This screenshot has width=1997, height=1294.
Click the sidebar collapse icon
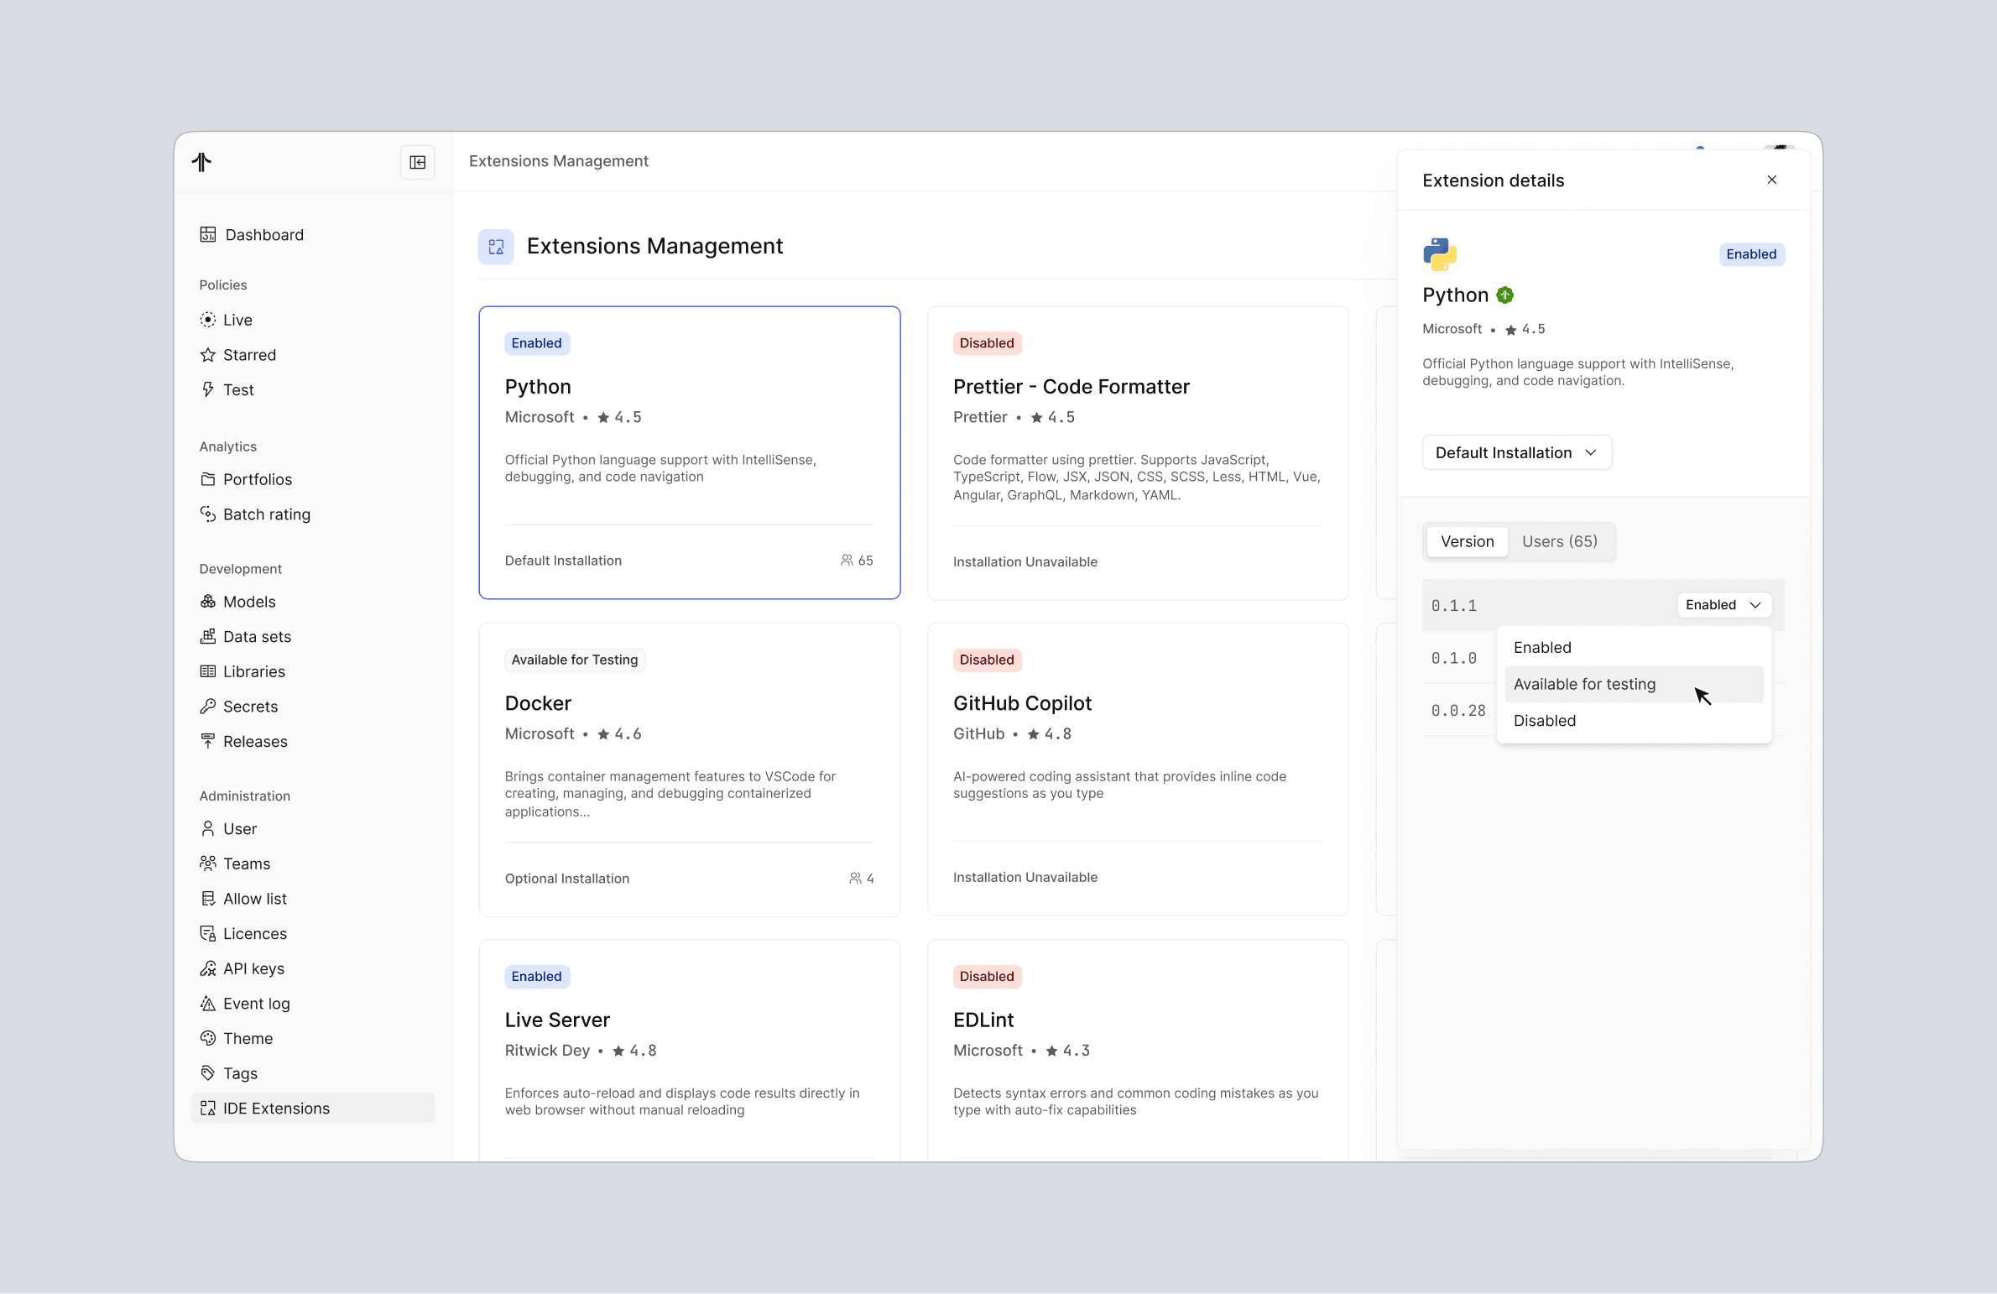click(417, 162)
